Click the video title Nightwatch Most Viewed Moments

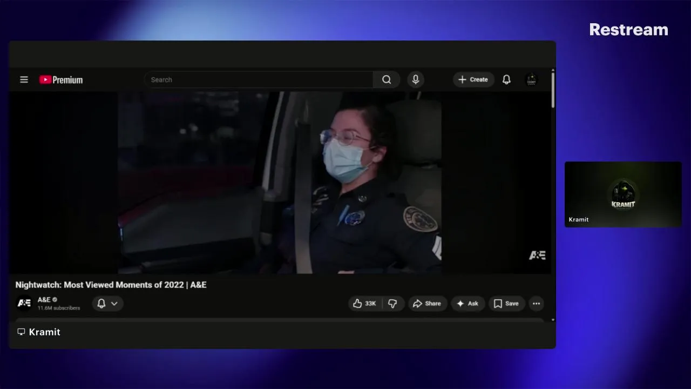point(111,285)
